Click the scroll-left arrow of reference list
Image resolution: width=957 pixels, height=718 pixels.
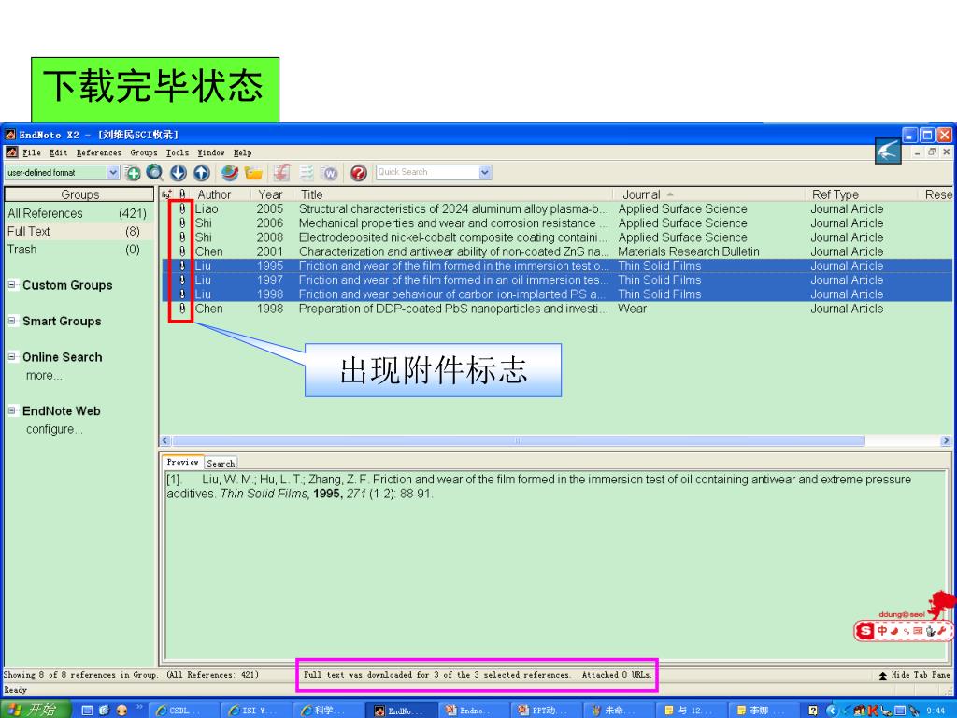point(166,440)
